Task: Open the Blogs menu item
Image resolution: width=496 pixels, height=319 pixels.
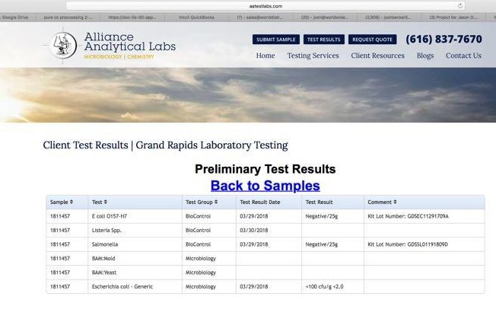Action: click(425, 56)
